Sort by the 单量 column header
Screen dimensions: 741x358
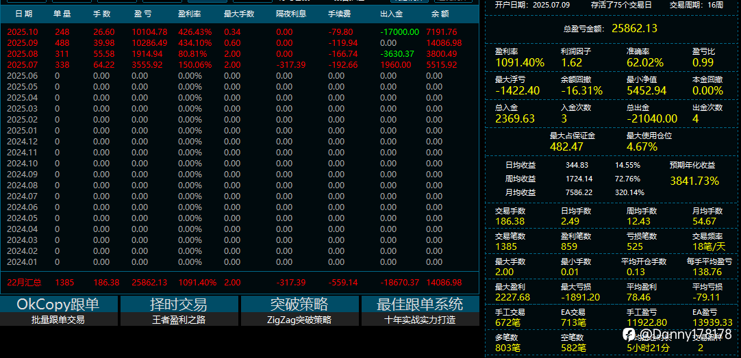point(62,14)
